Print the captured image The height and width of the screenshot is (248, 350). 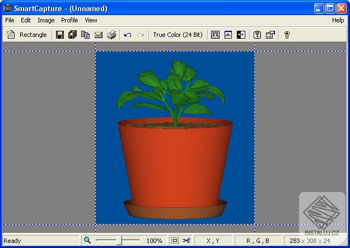[111, 35]
